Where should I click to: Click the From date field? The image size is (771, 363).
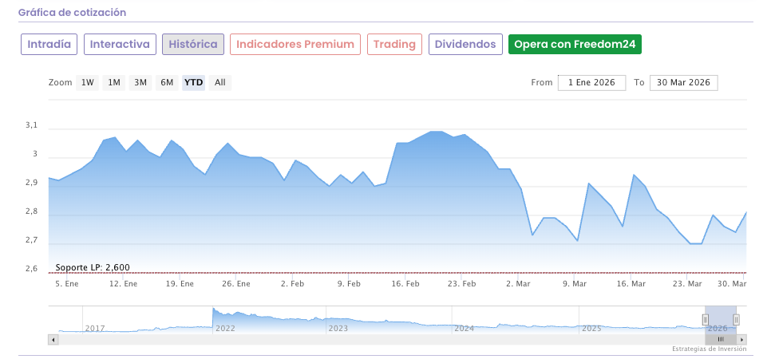coord(592,82)
